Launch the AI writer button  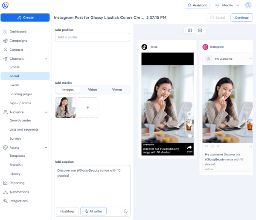(93, 211)
